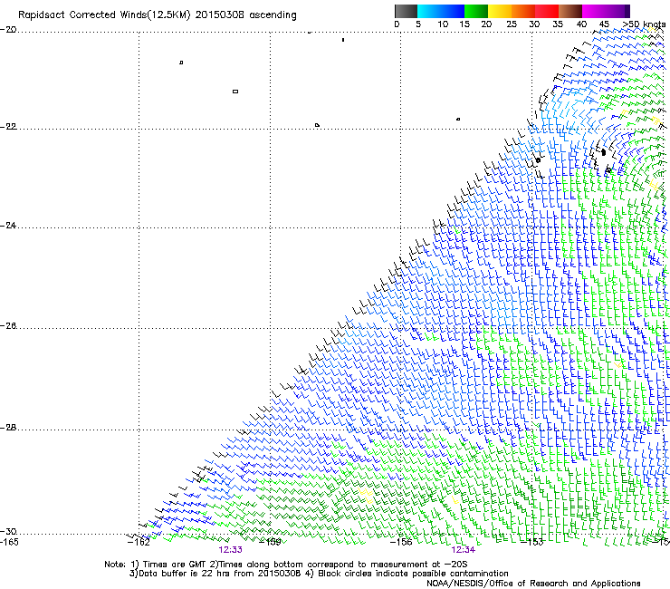Click the -30 latitude label
The height and width of the screenshot is (589, 670).
tap(8, 531)
